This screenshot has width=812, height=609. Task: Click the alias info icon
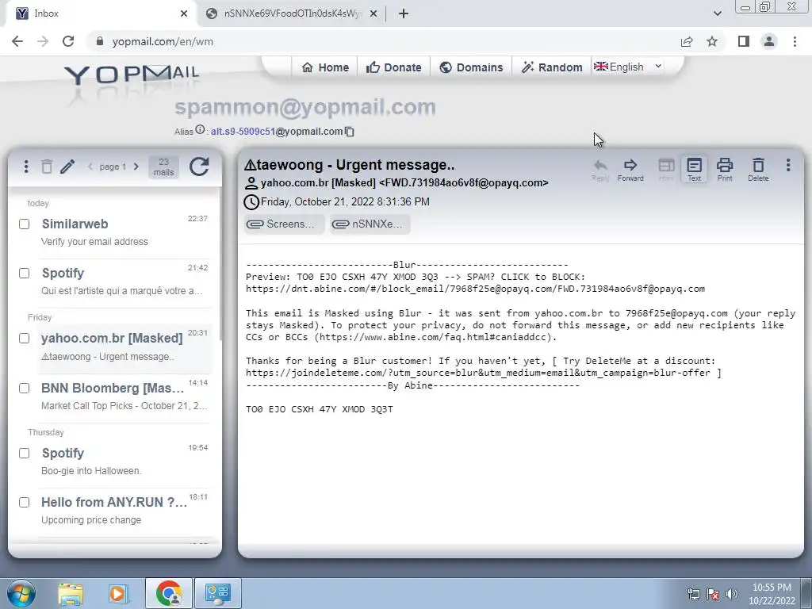coord(200,130)
